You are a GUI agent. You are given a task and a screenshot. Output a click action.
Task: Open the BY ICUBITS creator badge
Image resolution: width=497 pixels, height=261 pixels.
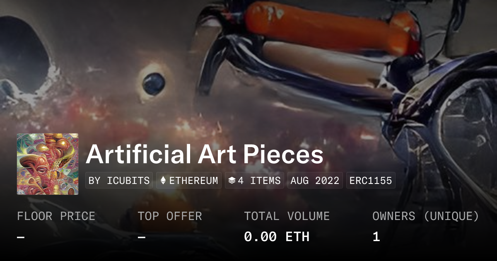click(119, 181)
